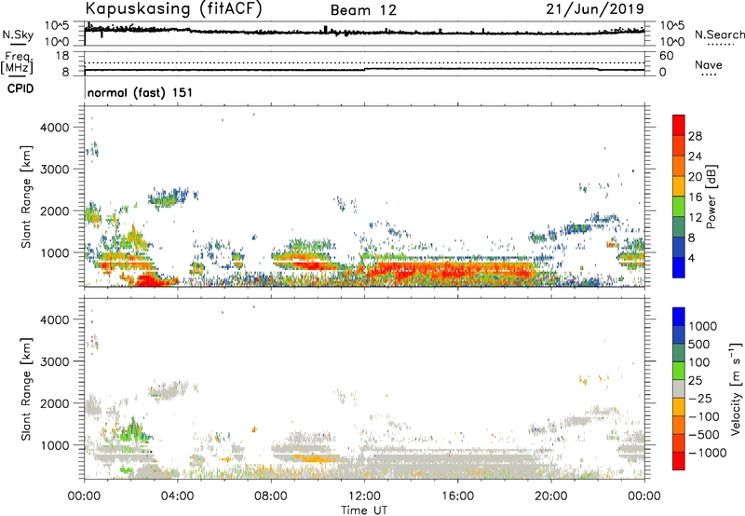745x516 pixels.
Task: Click the '4' tick on power color bar
Action: (x=691, y=258)
